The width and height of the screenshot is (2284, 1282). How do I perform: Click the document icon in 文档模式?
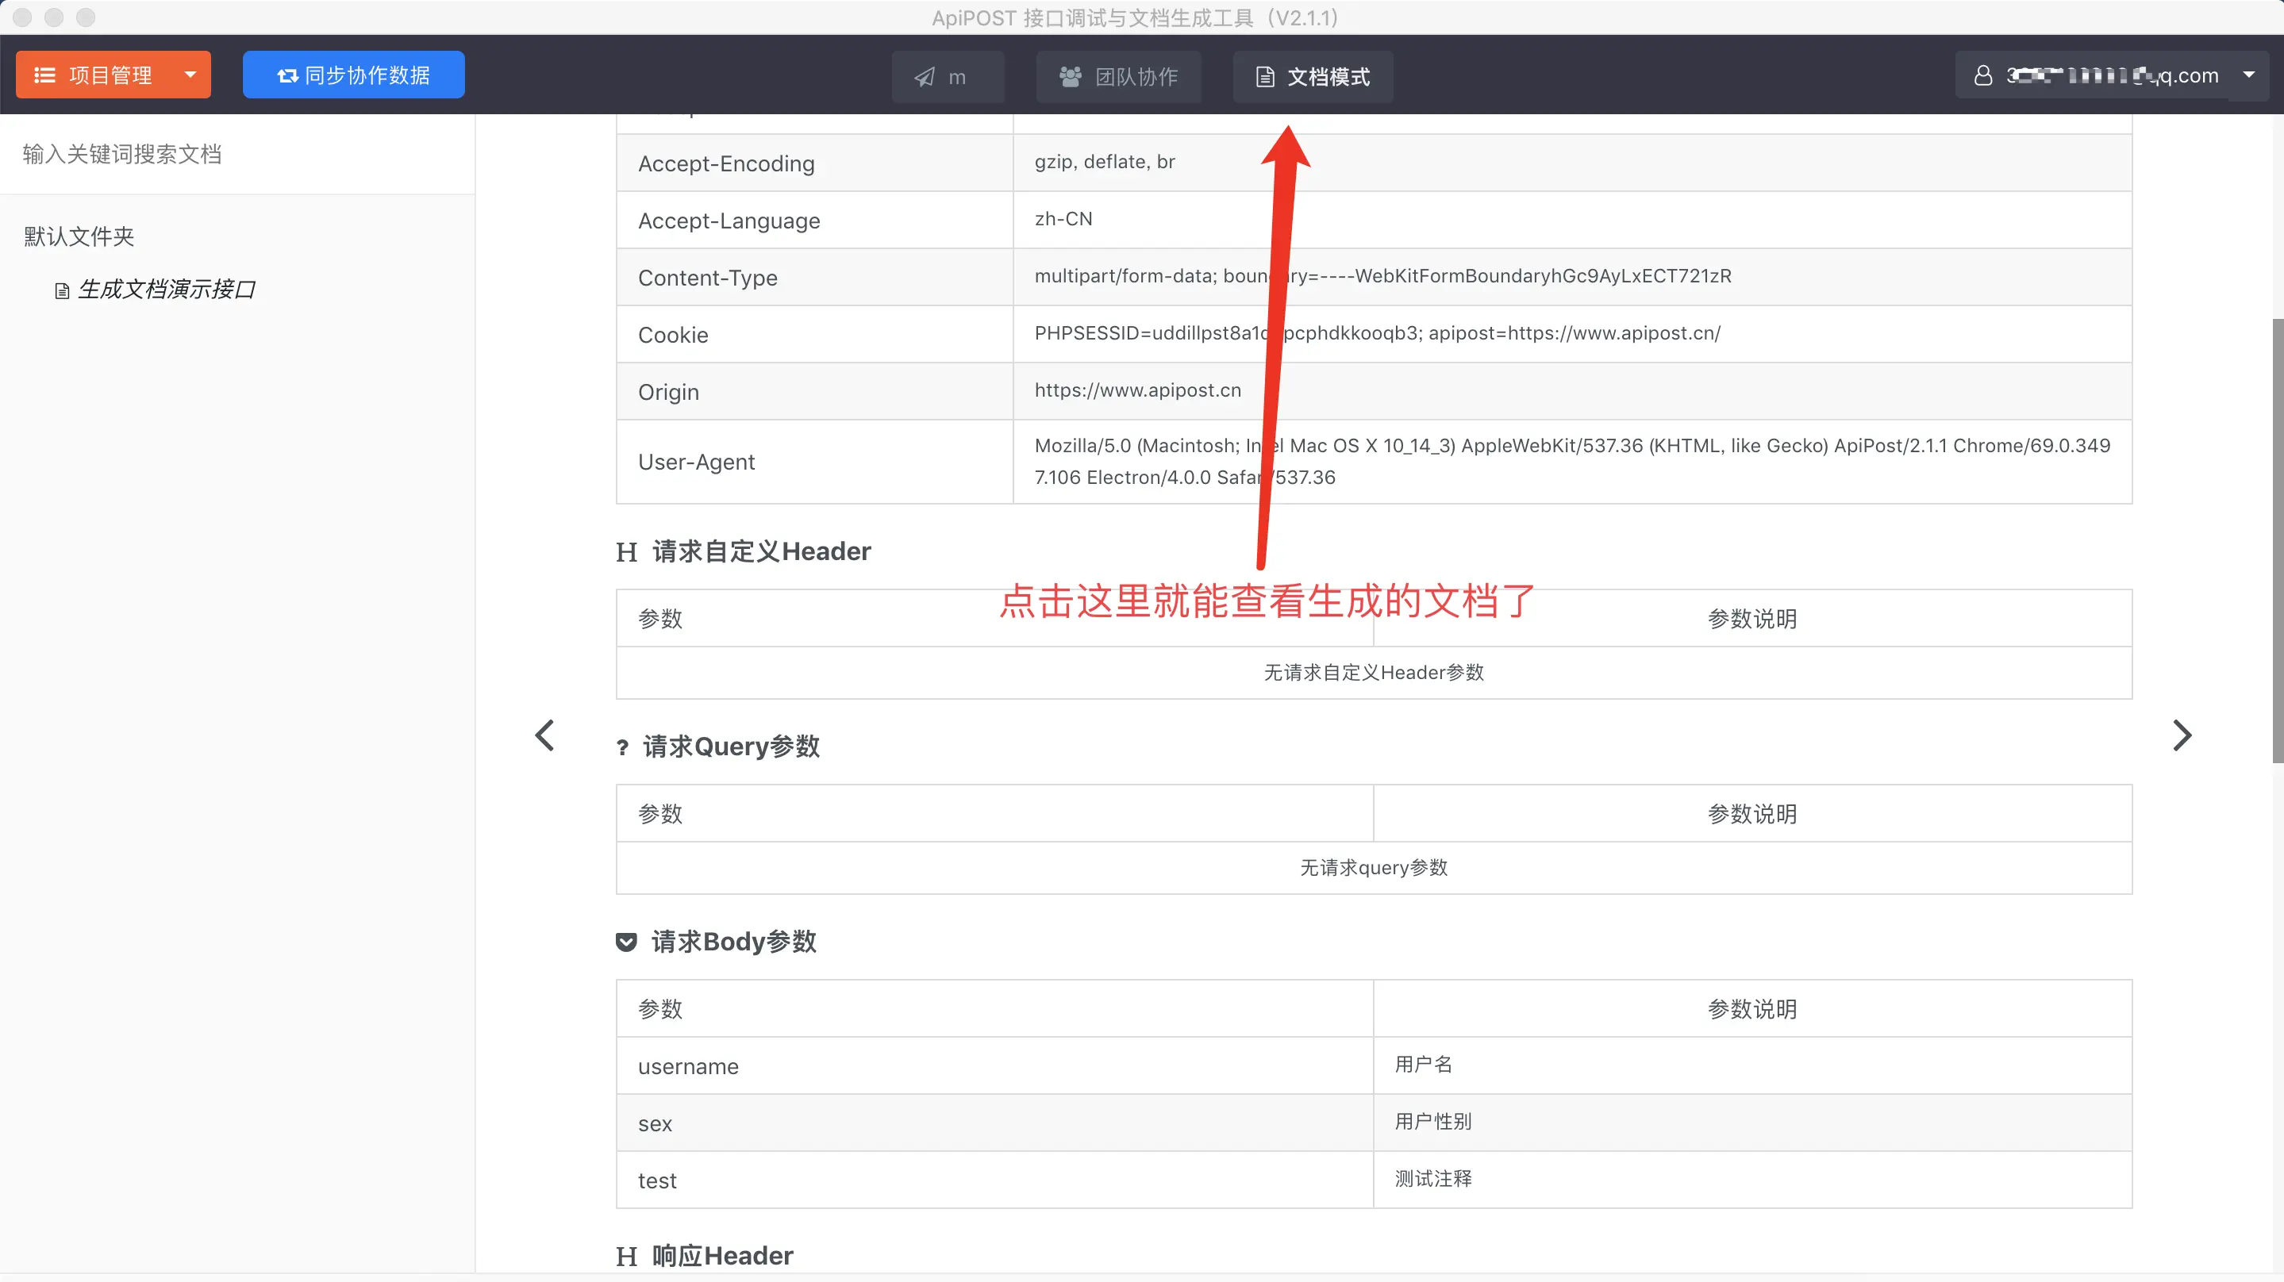point(1265,77)
